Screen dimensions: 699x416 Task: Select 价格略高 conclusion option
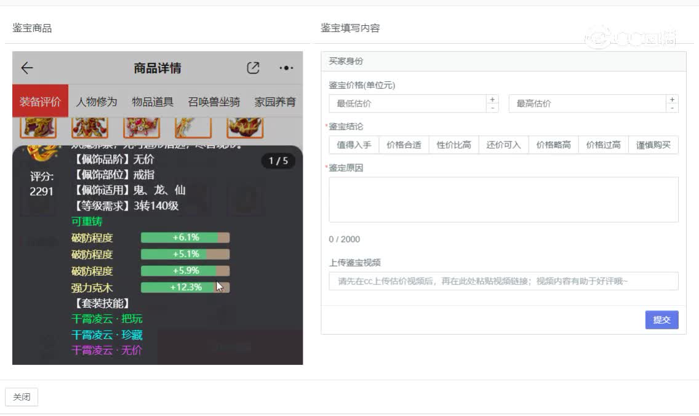[x=554, y=145]
